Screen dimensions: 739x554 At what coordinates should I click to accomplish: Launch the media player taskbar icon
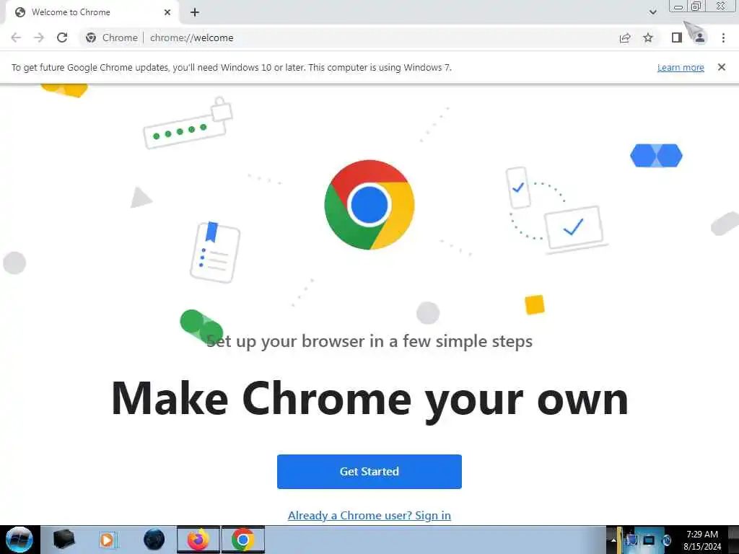coord(107,540)
